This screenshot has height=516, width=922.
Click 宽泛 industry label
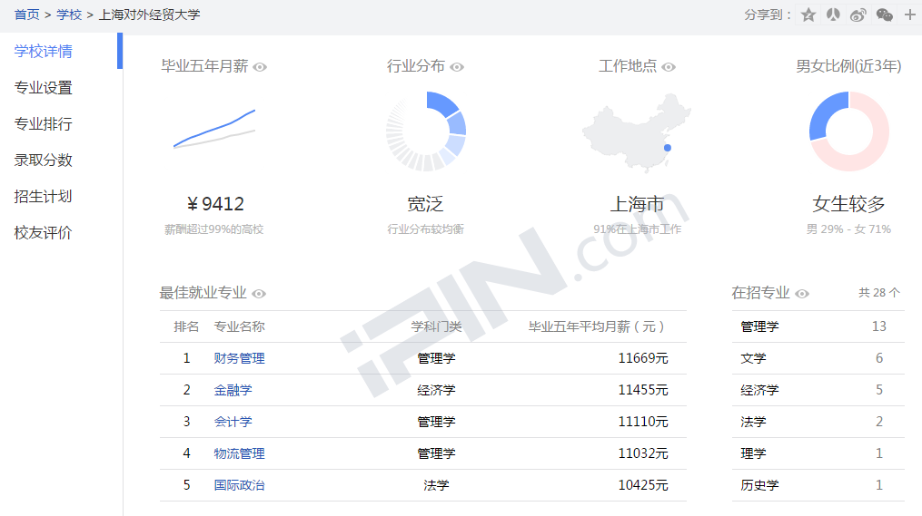425,204
